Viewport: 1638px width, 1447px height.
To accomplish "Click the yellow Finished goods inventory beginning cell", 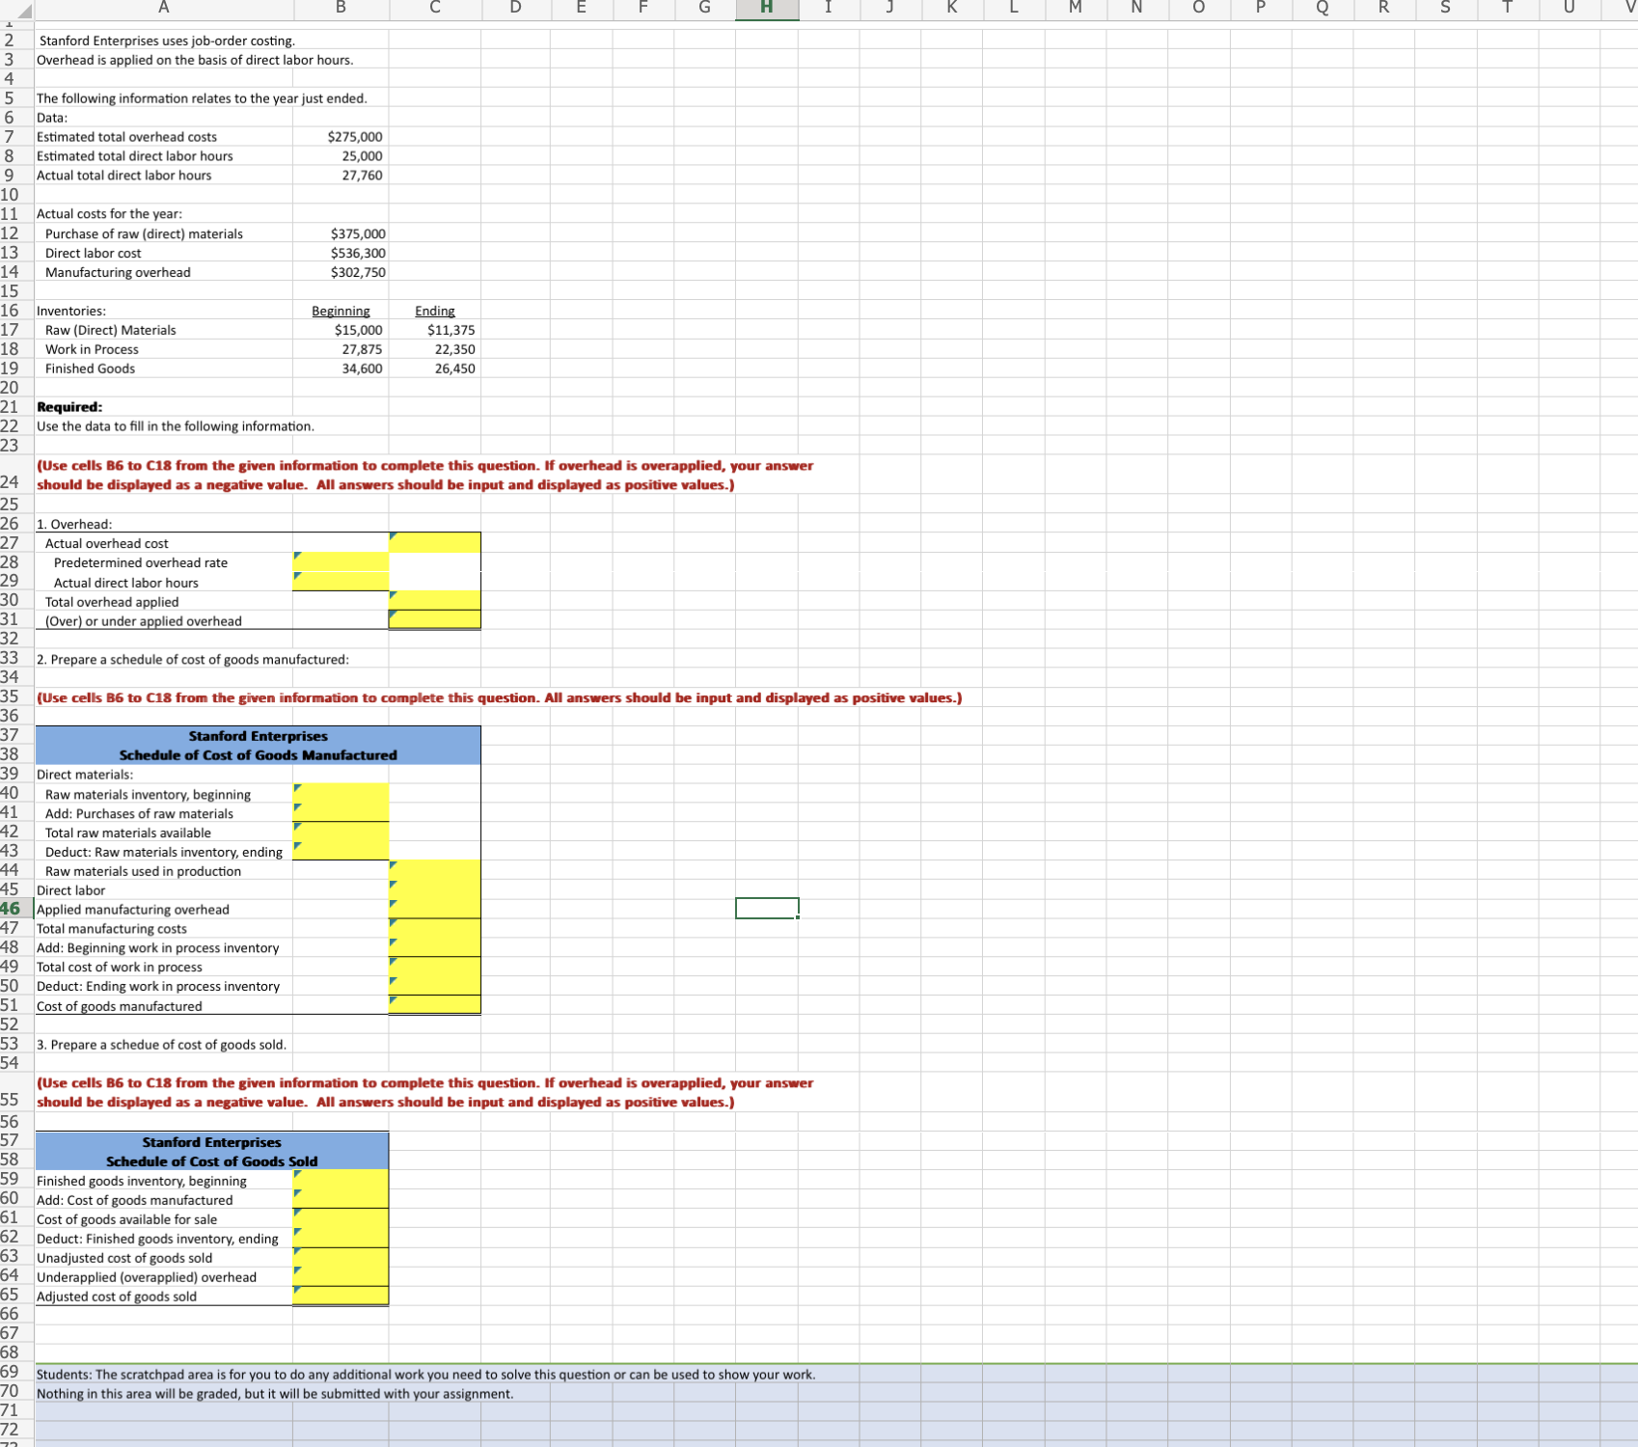I will (x=340, y=1180).
